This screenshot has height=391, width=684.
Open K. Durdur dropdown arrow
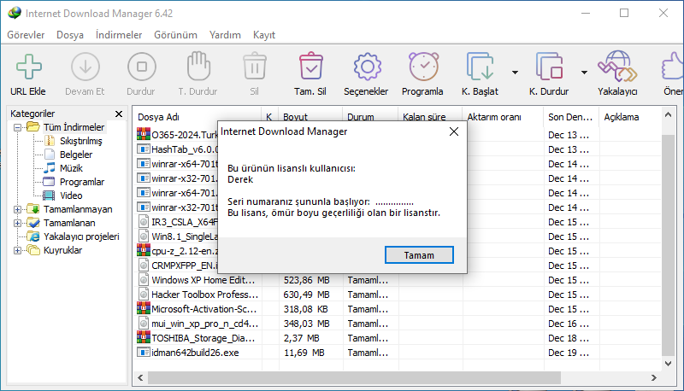pos(584,73)
